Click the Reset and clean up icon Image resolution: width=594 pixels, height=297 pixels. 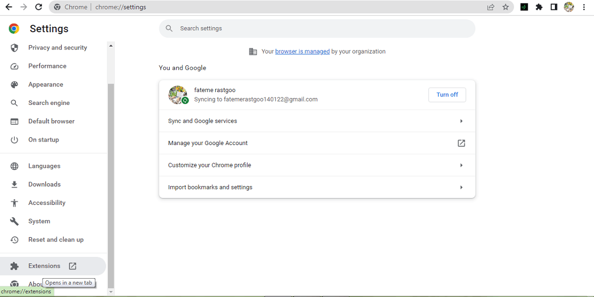point(14,240)
